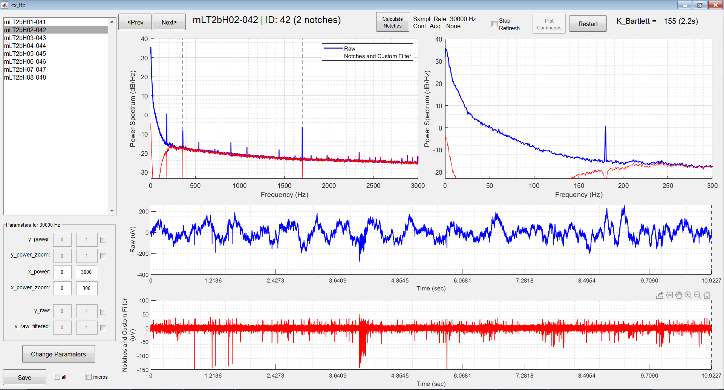This screenshot has height=390, width=724.
Task: Click the y_power maximum field showing 1
Action: [x=86, y=240]
